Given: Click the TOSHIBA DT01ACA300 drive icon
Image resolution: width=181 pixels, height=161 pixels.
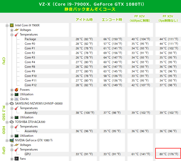Looking at the screenshot, I should (x=12, y=122).
